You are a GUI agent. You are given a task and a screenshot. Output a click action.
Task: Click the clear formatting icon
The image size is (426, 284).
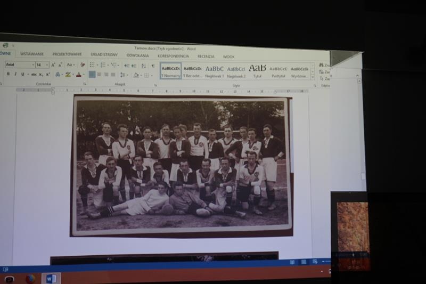point(82,65)
